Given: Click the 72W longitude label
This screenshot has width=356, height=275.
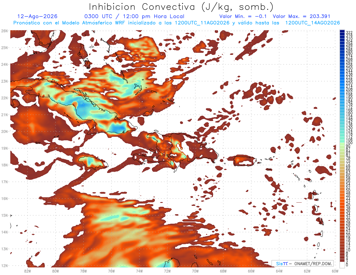Looking at the screenshot, I should (x=167, y=271).
